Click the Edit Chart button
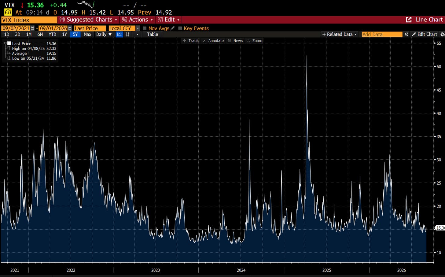 click(425, 34)
